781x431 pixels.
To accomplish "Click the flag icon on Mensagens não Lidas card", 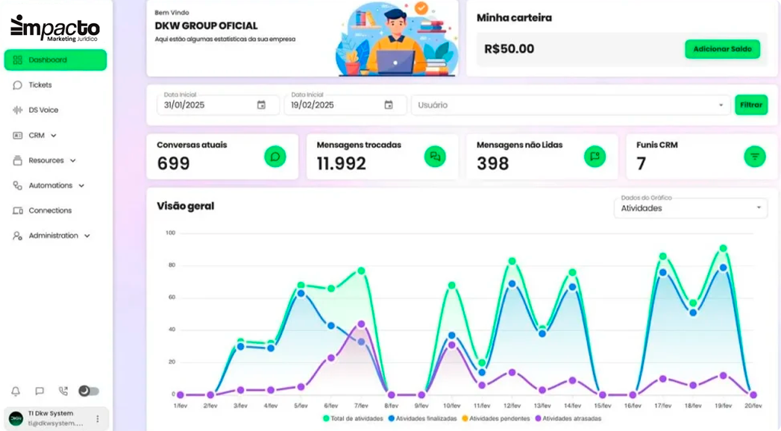I will click(595, 155).
